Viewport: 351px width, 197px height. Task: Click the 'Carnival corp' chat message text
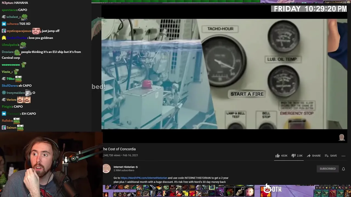(11, 58)
